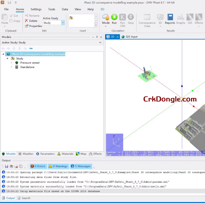The width and height of the screenshot is (205, 203).
Task: Click the Copy button
Action: pyautogui.click(x=15, y=21)
